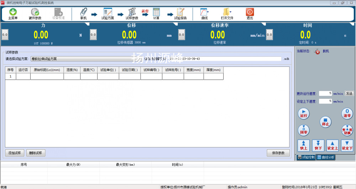Click the 清零 zero-clear round button
The width and height of the screenshot is (356, 189).
[x=347, y=113]
